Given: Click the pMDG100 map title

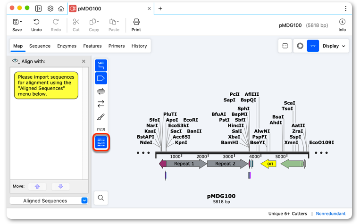Looking at the screenshot, I should click(221, 196).
